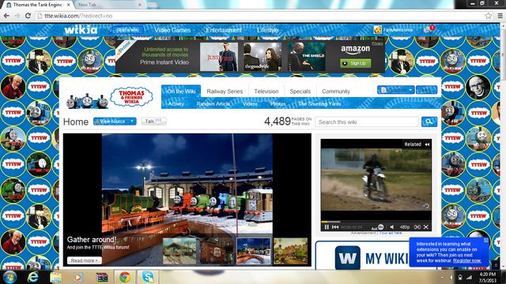Expand the View source dropdown arrow
This screenshot has width=506, height=284.
coord(132,121)
